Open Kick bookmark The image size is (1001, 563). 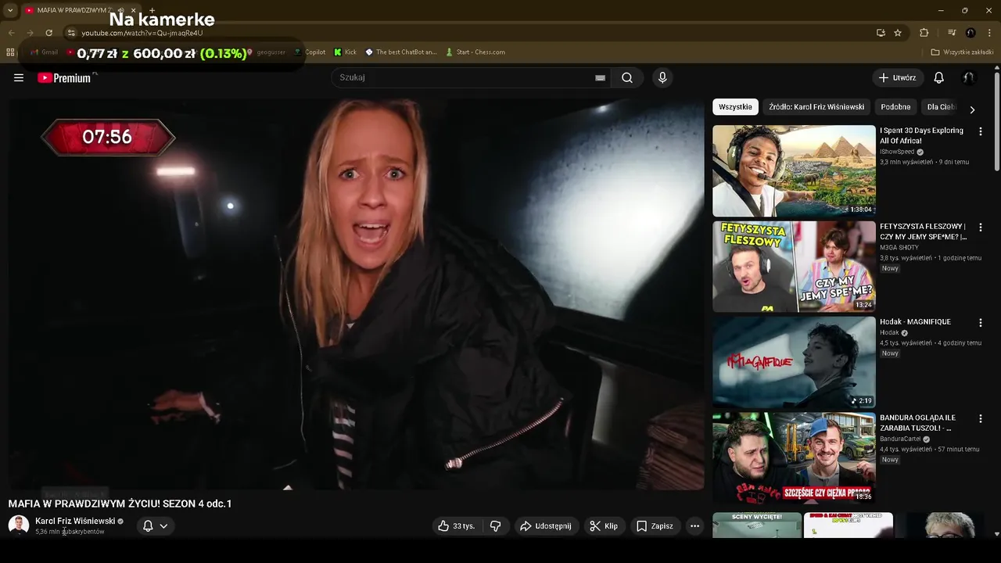[x=345, y=52]
